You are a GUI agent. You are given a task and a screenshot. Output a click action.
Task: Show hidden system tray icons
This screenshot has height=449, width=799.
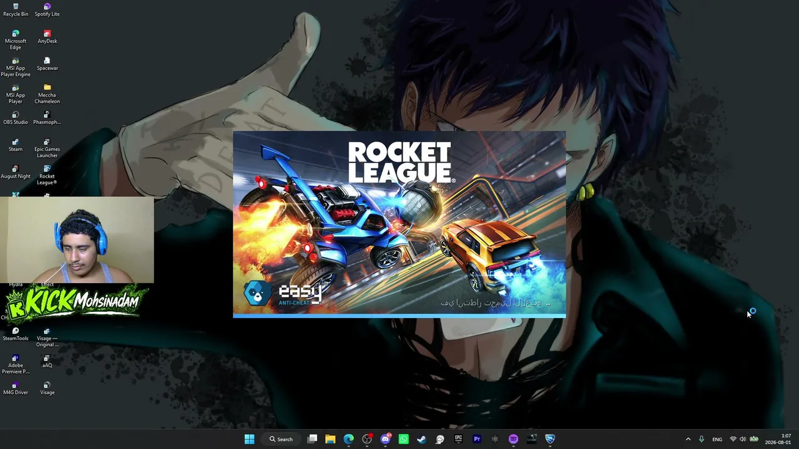(688, 439)
